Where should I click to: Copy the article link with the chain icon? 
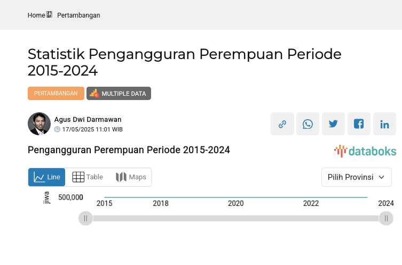click(x=282, y=124)
